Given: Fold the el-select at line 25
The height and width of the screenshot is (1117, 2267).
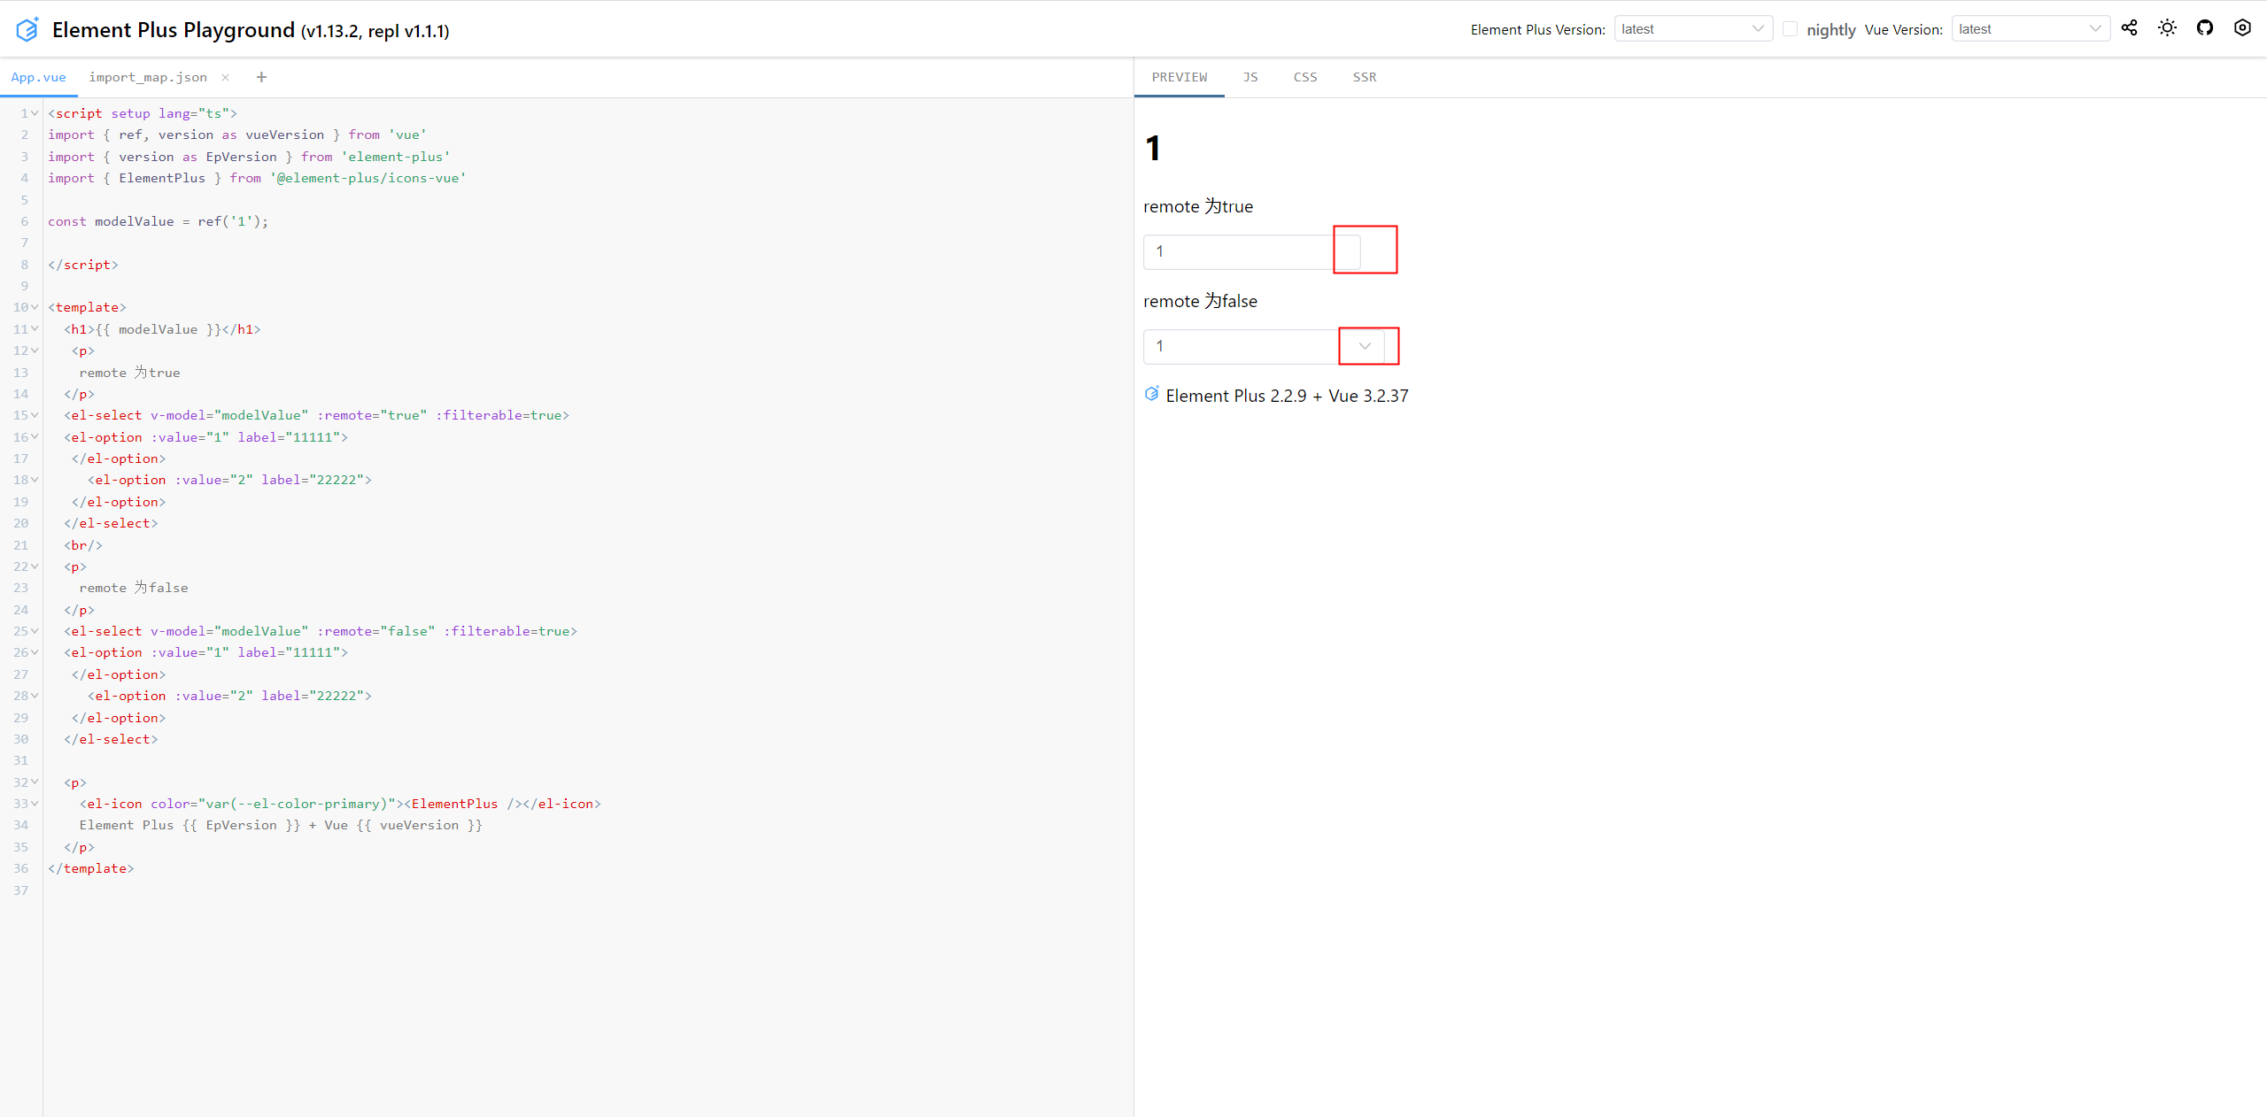Looking at the screenshot, I should point(35,631).
